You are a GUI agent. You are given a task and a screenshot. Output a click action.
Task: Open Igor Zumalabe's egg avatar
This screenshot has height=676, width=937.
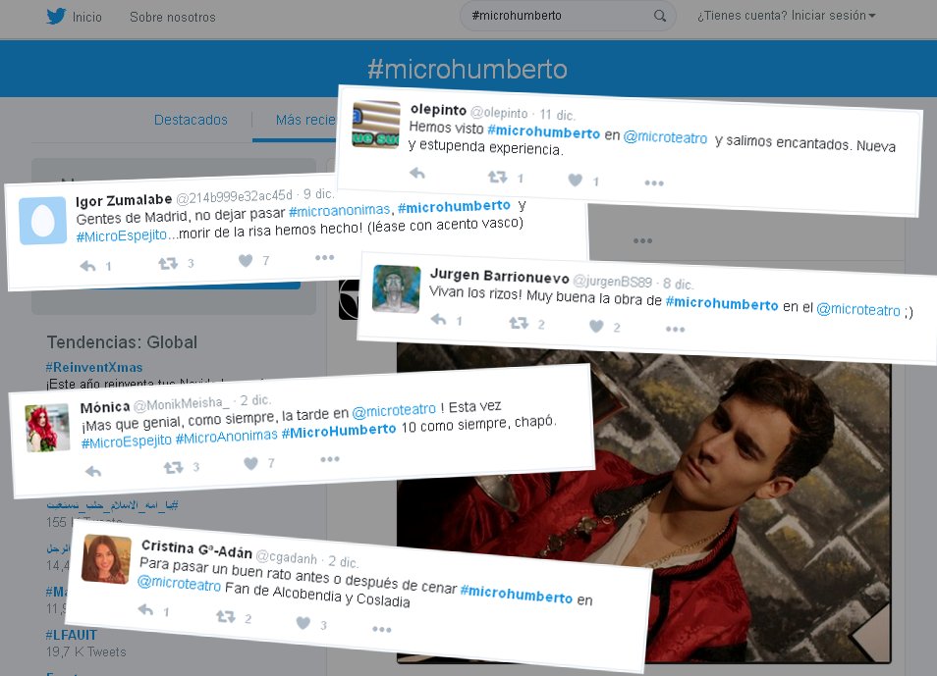43,221
